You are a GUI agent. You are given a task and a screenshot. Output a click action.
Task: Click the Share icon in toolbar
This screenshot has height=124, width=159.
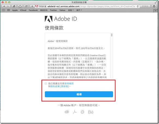click(x=26, y=6)
